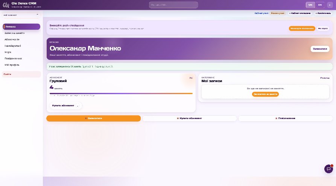Click orange "Записатися на заняття" button

pos(265,94)
